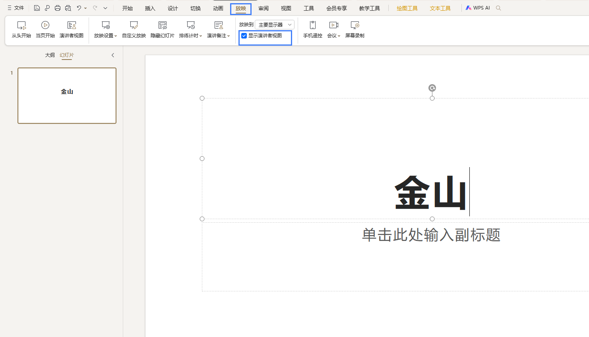The width and height of the screenshot is (589, 337).
Task: Select the 放映 tab
Action: [241, 8]
